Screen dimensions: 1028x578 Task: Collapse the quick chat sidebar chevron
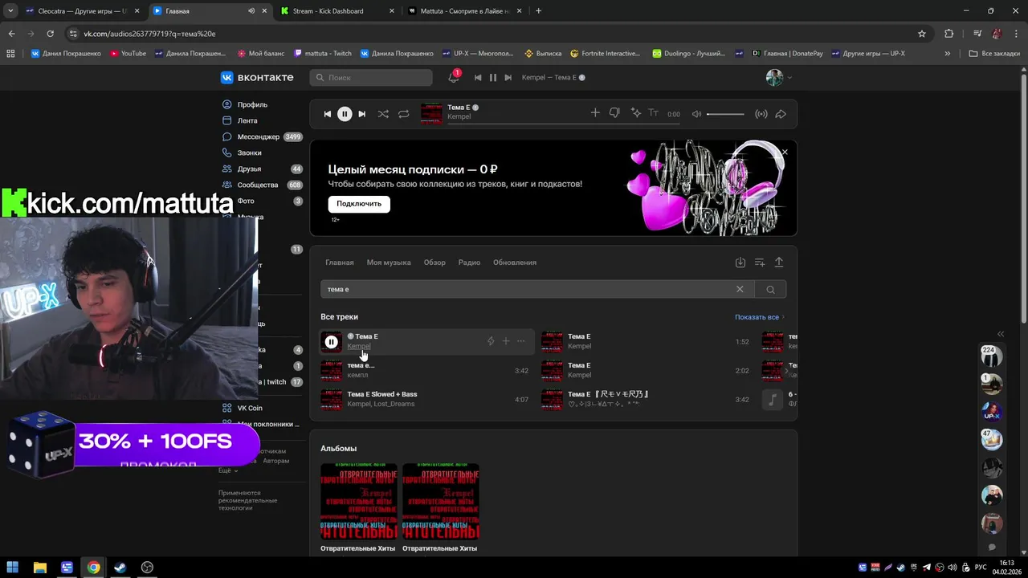pyautogui.click(x=1001, y=333)
